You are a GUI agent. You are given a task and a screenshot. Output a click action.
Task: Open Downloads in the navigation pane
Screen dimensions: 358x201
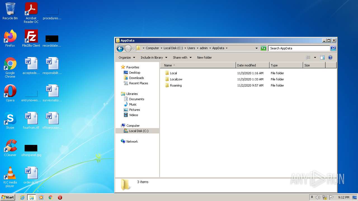[134, 78]
